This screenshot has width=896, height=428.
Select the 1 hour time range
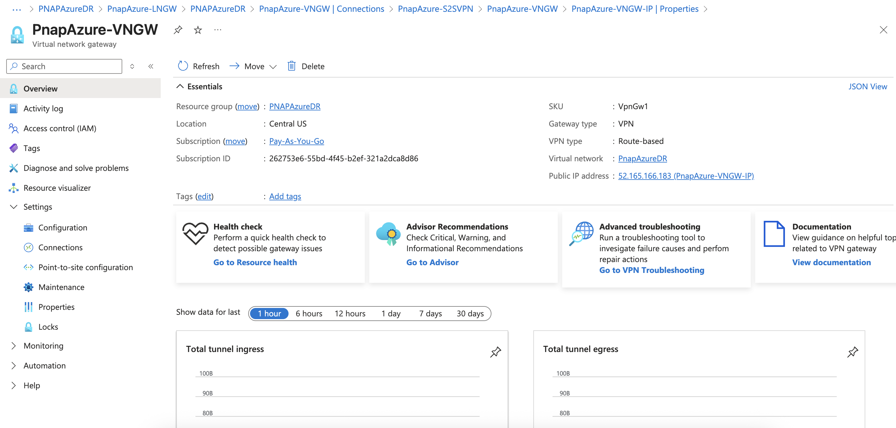coord(269,314)
